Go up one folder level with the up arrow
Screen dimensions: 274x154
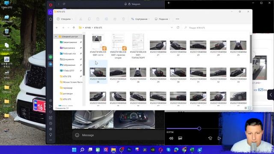(x=74, y=27)
